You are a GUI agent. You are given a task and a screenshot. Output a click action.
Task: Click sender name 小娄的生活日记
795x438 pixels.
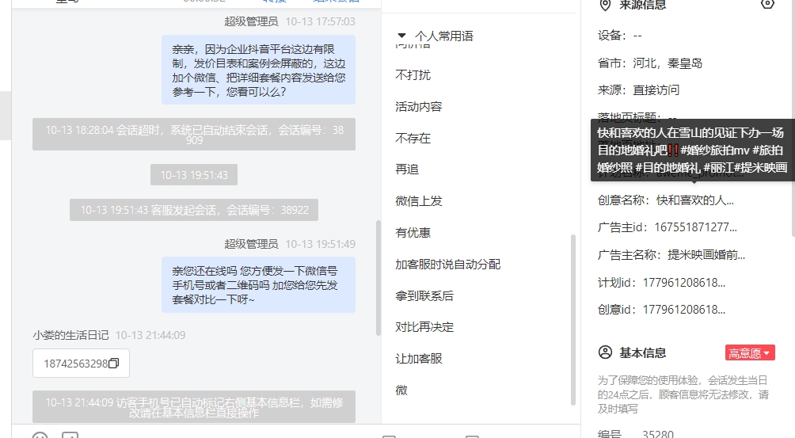pyautogui.click(x=70, y=335)
